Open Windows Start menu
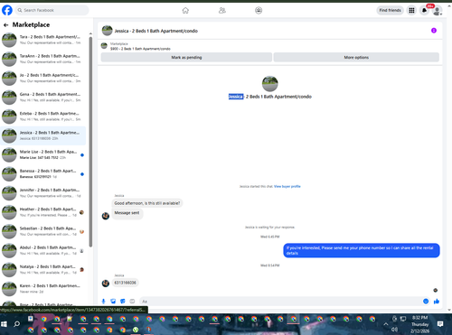The height and width of the screenshot is (335, 452). [x=4, y=324]
